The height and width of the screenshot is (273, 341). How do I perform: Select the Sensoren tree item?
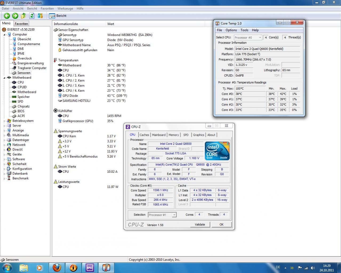pyautogui.click(x=24, y=73)
